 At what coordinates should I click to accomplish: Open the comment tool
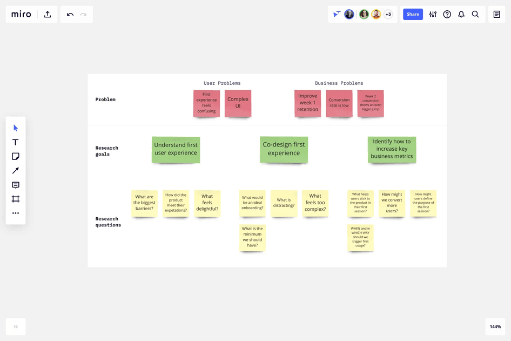pos(15,184)
